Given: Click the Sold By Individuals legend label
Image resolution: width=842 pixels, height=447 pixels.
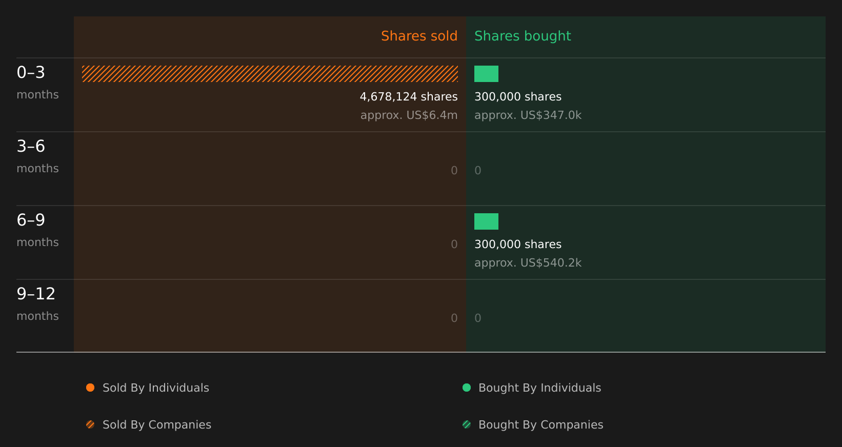Looking at the screenshot, I should click(x=156, y=388).
